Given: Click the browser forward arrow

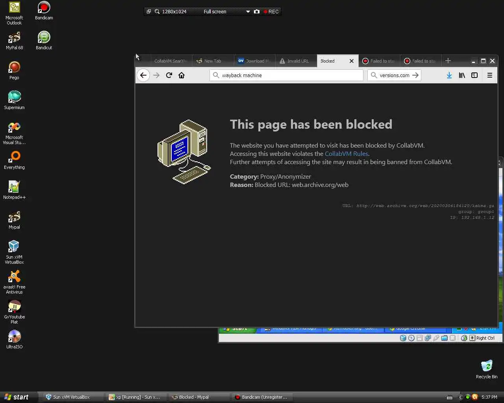Looking at the screenshot, I should 156,75.
